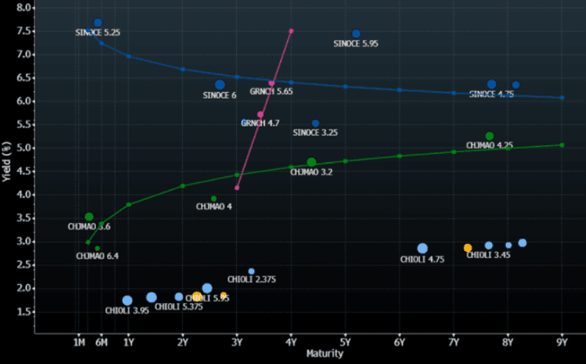Click the SINOCE 5.25 bond dot
The height and width of the screenshot is (364, 586).
pyautogui.click(x=98, y=23)
